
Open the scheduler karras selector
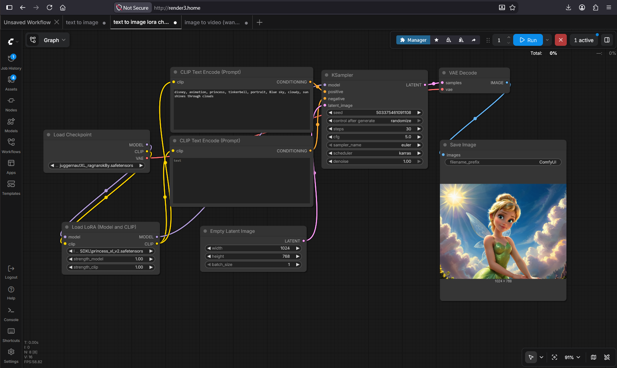point(375,153)
